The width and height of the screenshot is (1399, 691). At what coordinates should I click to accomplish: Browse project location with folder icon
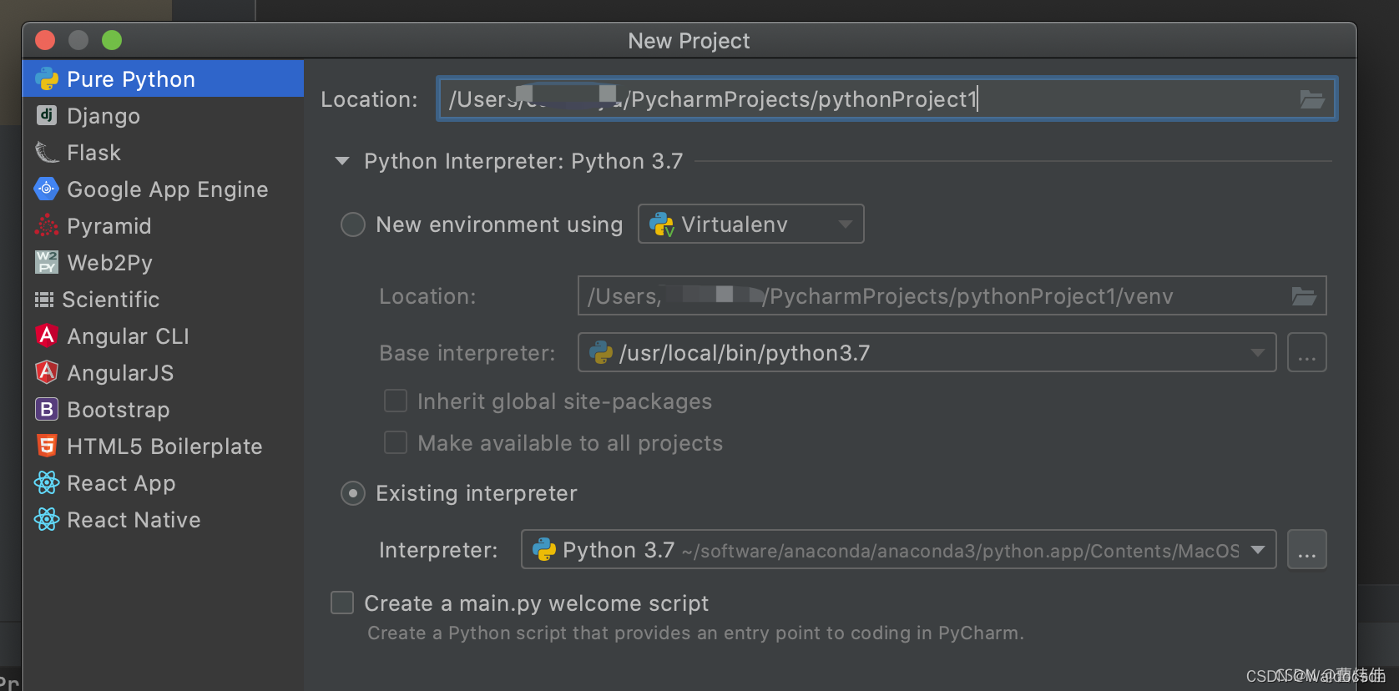click(1311, 99)
